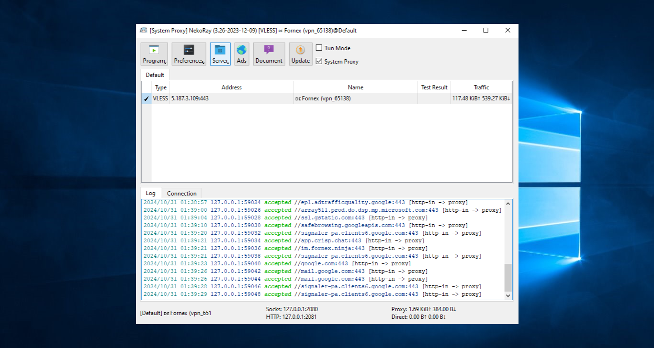Image resolution: width=654 pixels, height=348 pixels.
Task: Enable the Tun Mode checkbox
Action: (319, 48)
